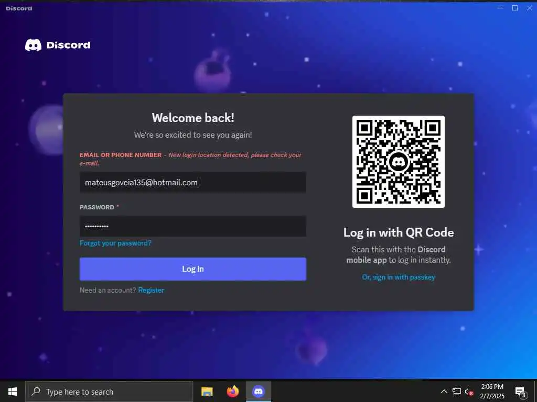This screenshot has height=402, width=537.
Task: Click the Log in with QR Code heading
Action: point(399,232)
